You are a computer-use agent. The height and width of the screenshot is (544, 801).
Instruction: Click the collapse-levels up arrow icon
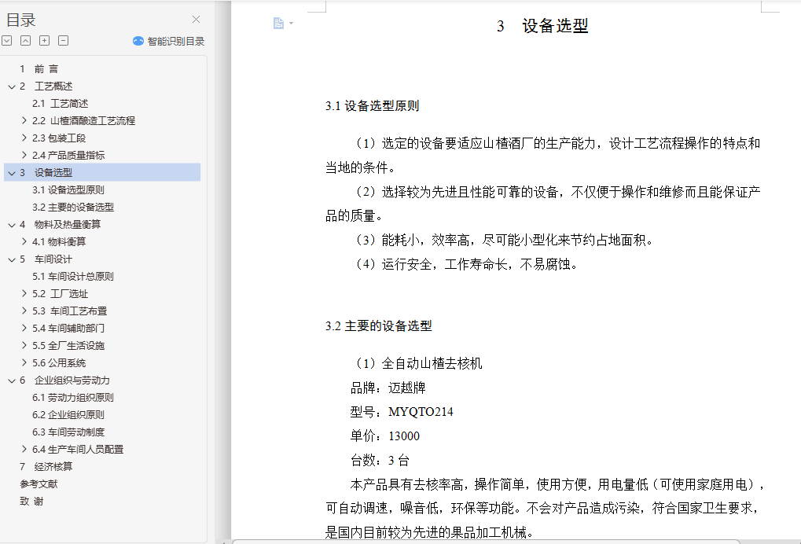tap(25, 41)
